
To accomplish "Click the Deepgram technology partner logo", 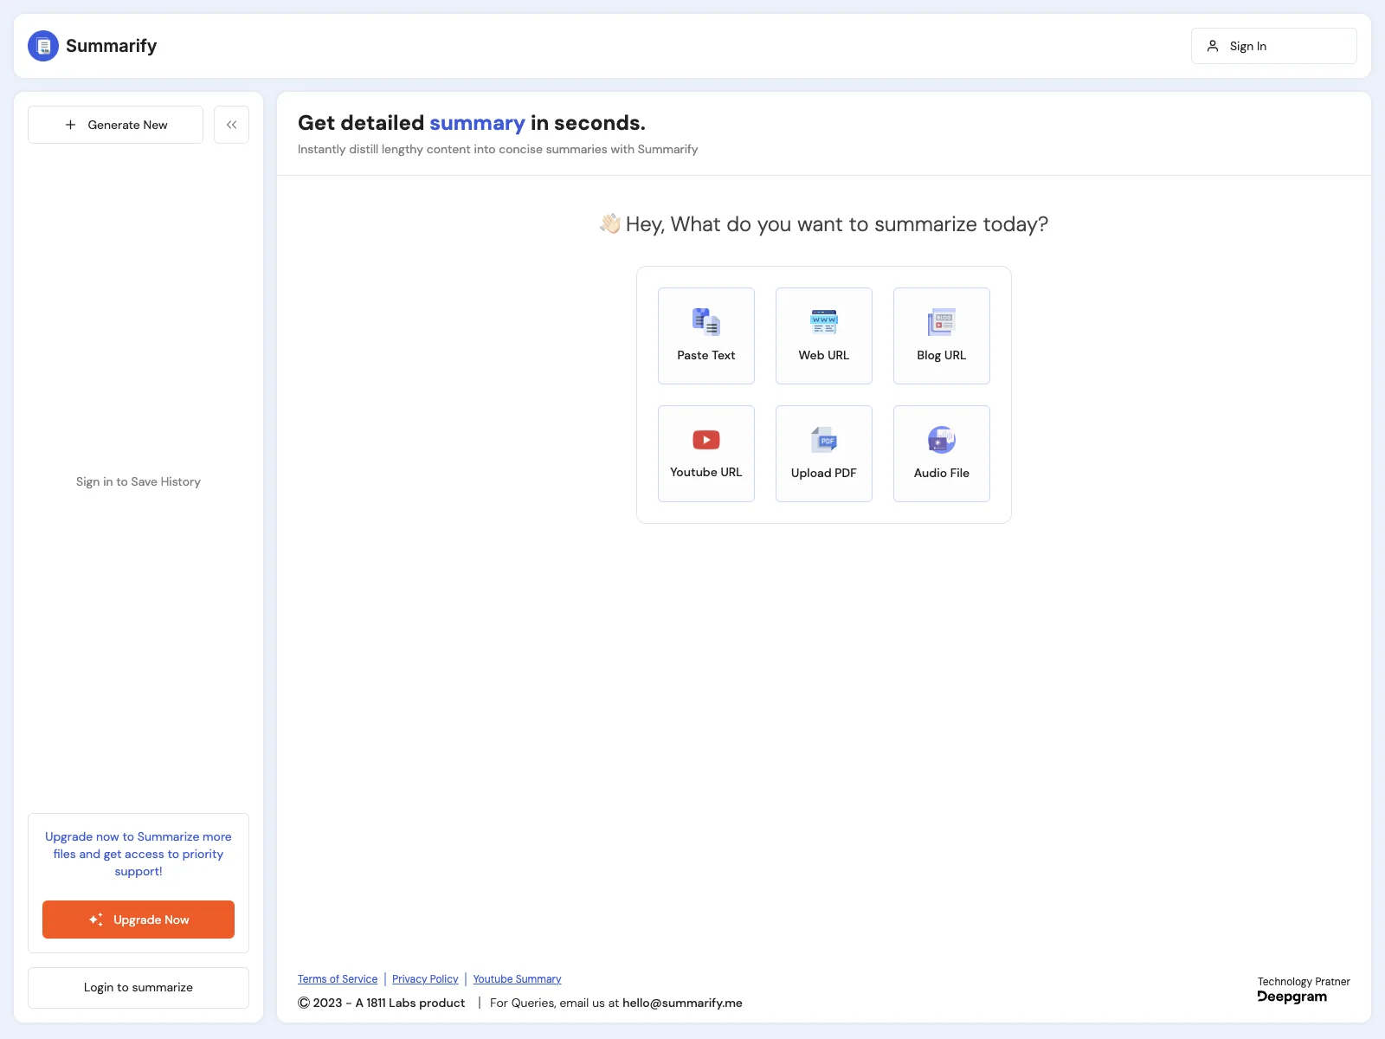I will point(1292,997).
